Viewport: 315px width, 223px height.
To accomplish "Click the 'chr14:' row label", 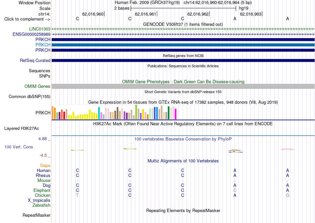I will pyautogui.click(x=44, y=14).
